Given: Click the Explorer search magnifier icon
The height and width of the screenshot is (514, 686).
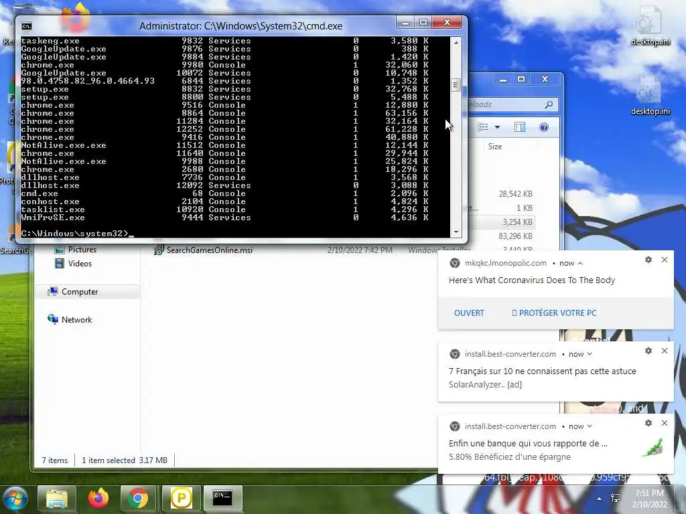Looking at the screenshot, I should [549, 104].
